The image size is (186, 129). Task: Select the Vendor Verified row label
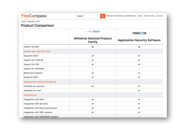31,47
